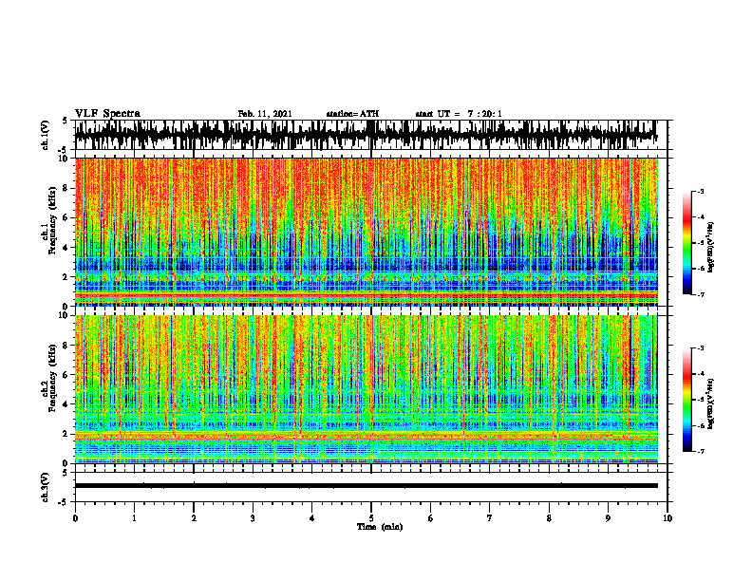The width and height of the screenshot is (752, 581).
Task: Click inside the ch.2 spectrogram panel
Action: pos(366,389)
